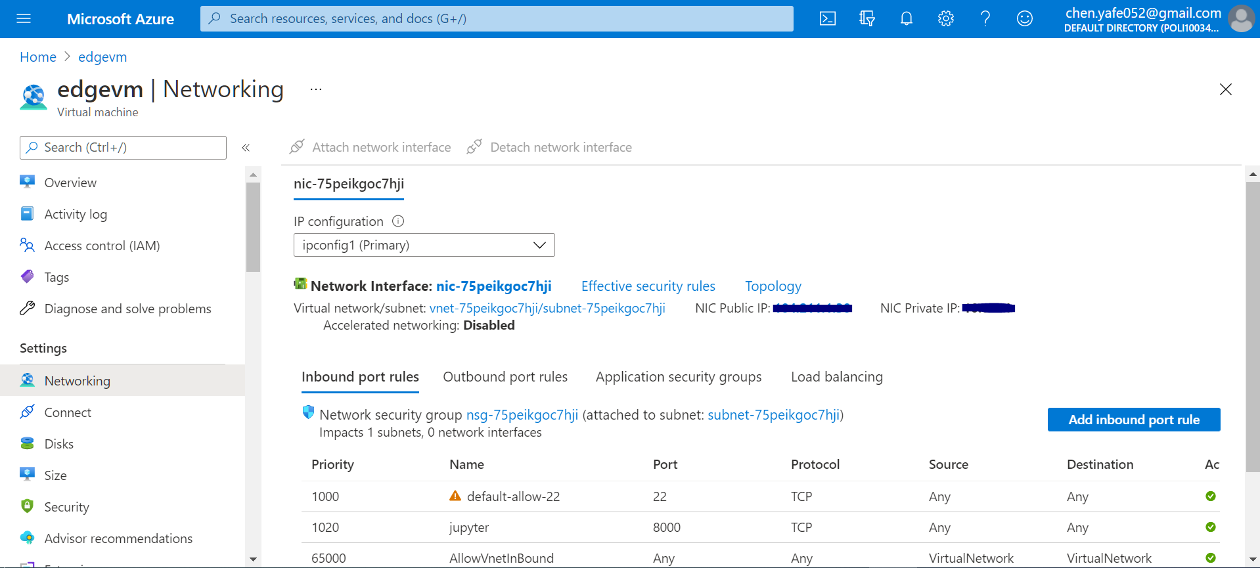Image resolution: width=1260 pixels, height=568 pixels.
Task: Click allow checkmark on AllowVnetInBound row
Action: point(1211,557)
